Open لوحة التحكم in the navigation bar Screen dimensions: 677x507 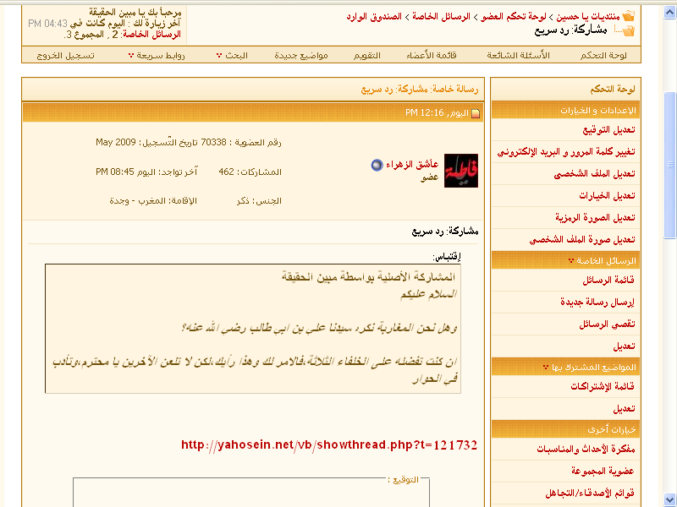point(603,55)
